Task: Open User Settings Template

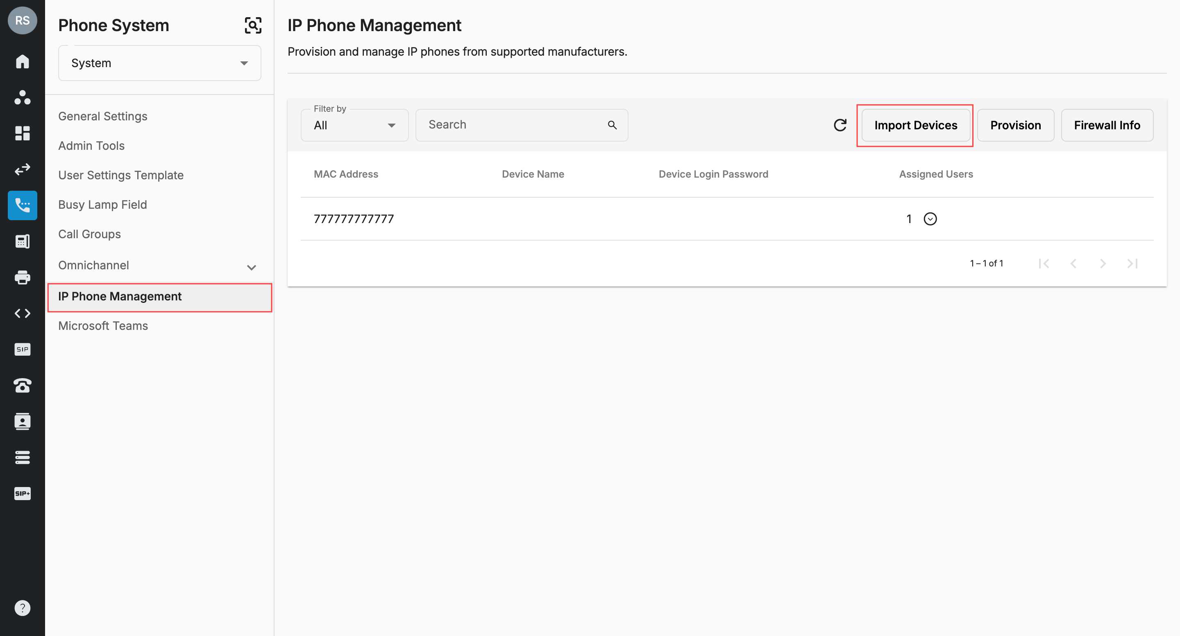Action: 120,175
